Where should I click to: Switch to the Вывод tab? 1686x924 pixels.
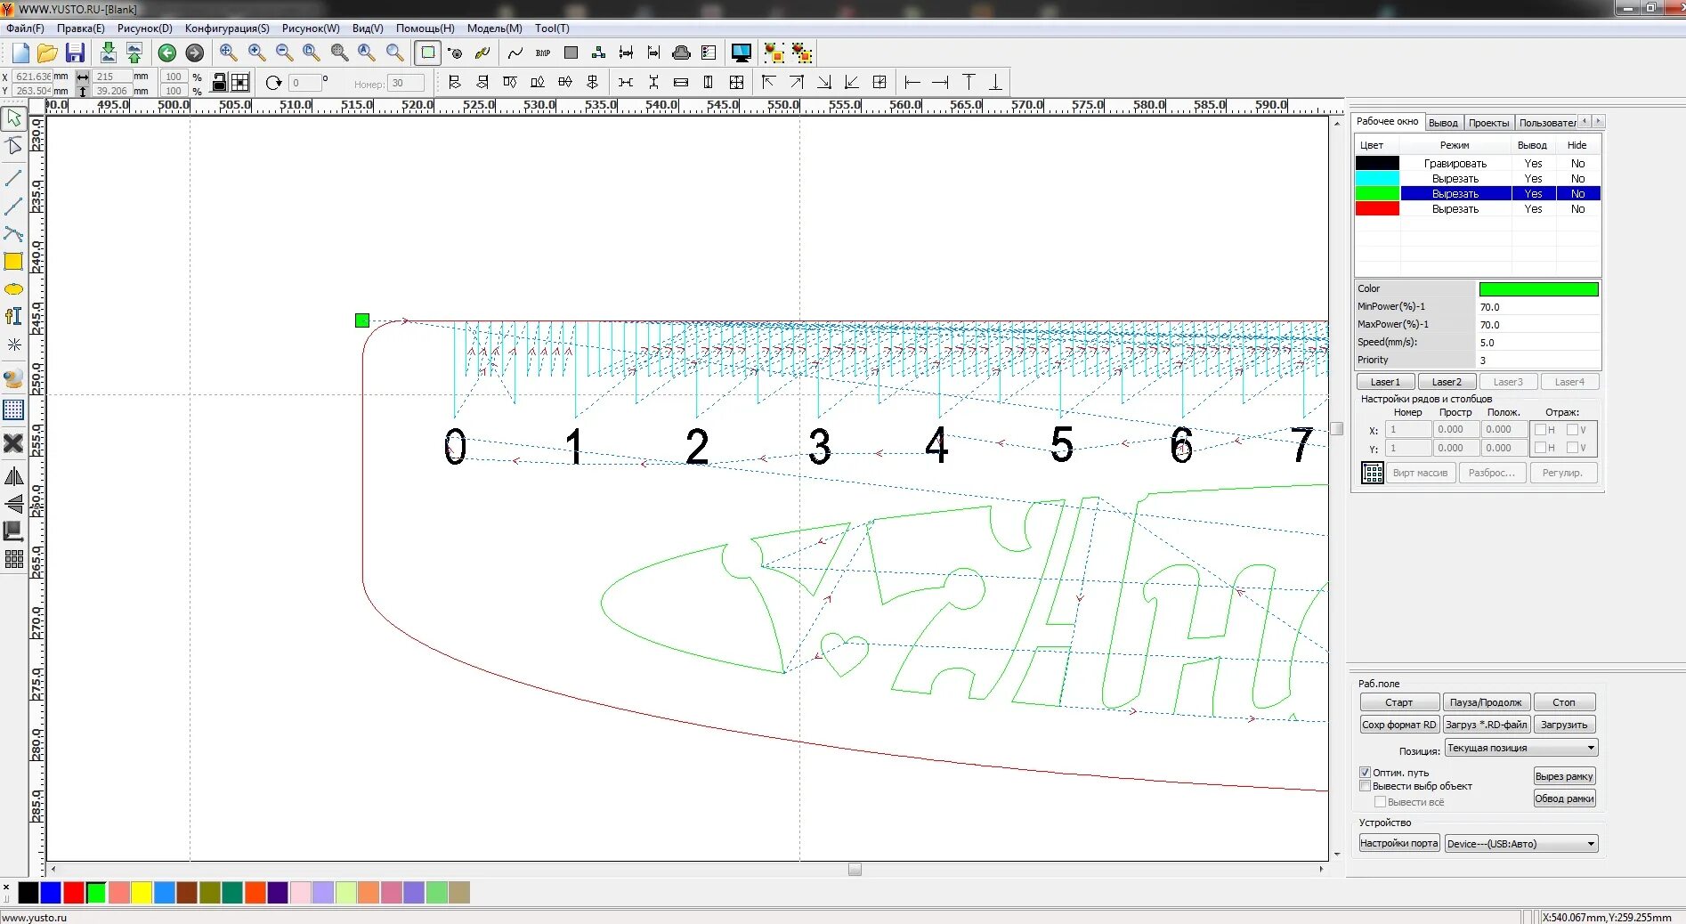pyautogui.click(x=1443, y=122)
